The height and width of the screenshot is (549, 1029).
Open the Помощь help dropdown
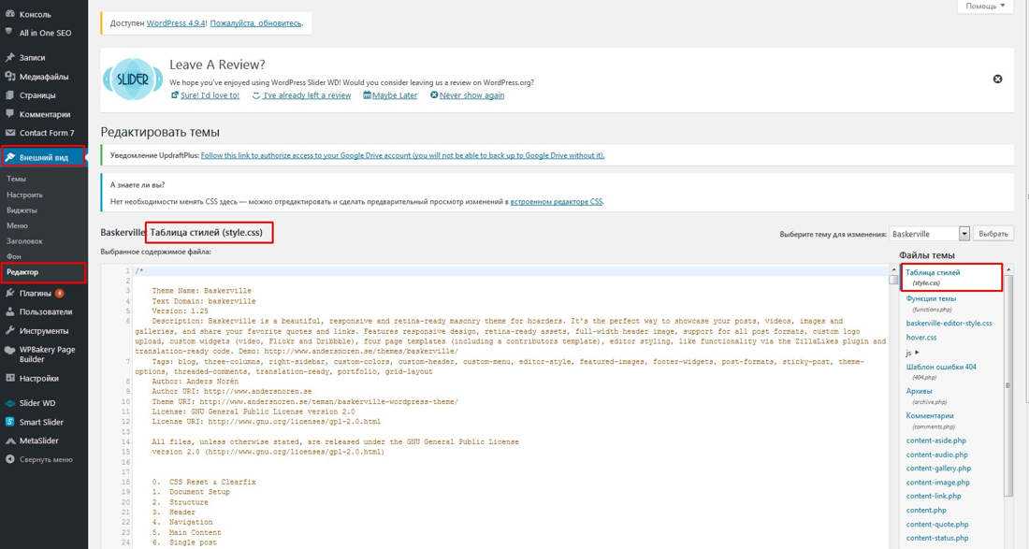[x=985, y=7]
